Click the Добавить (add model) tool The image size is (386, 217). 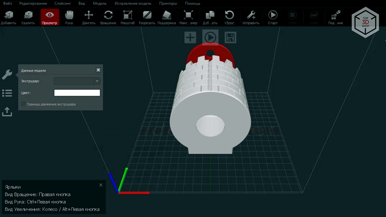pyautogui.click(x=8, y=17)
